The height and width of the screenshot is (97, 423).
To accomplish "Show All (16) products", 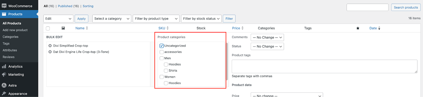I will pos(49,6).
